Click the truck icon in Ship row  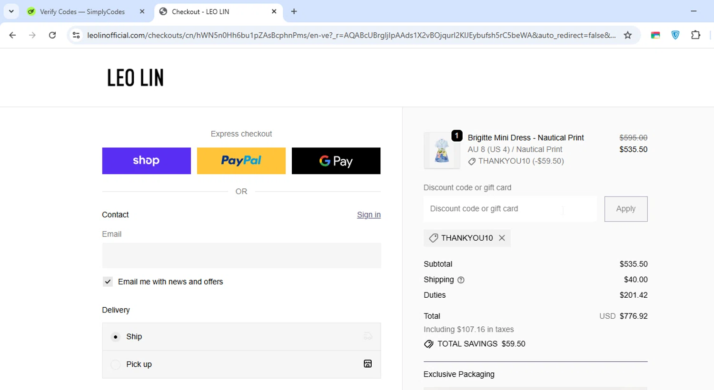coord(367,336)
